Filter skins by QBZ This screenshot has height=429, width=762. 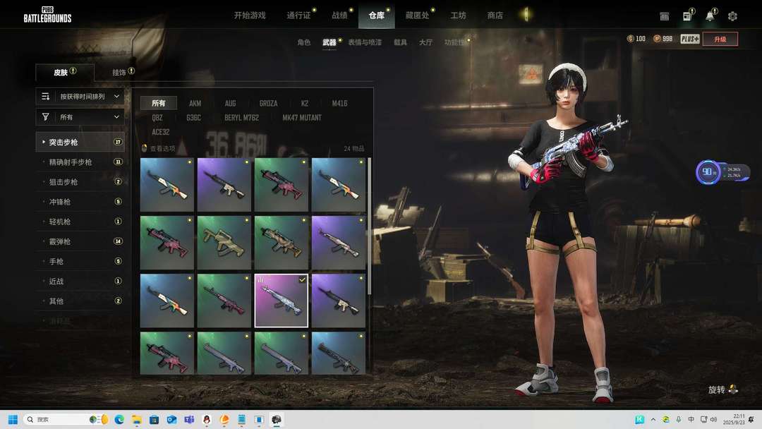(157, 118)
